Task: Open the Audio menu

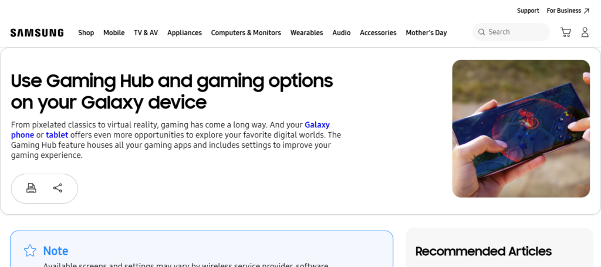Action: pos(341,32)
